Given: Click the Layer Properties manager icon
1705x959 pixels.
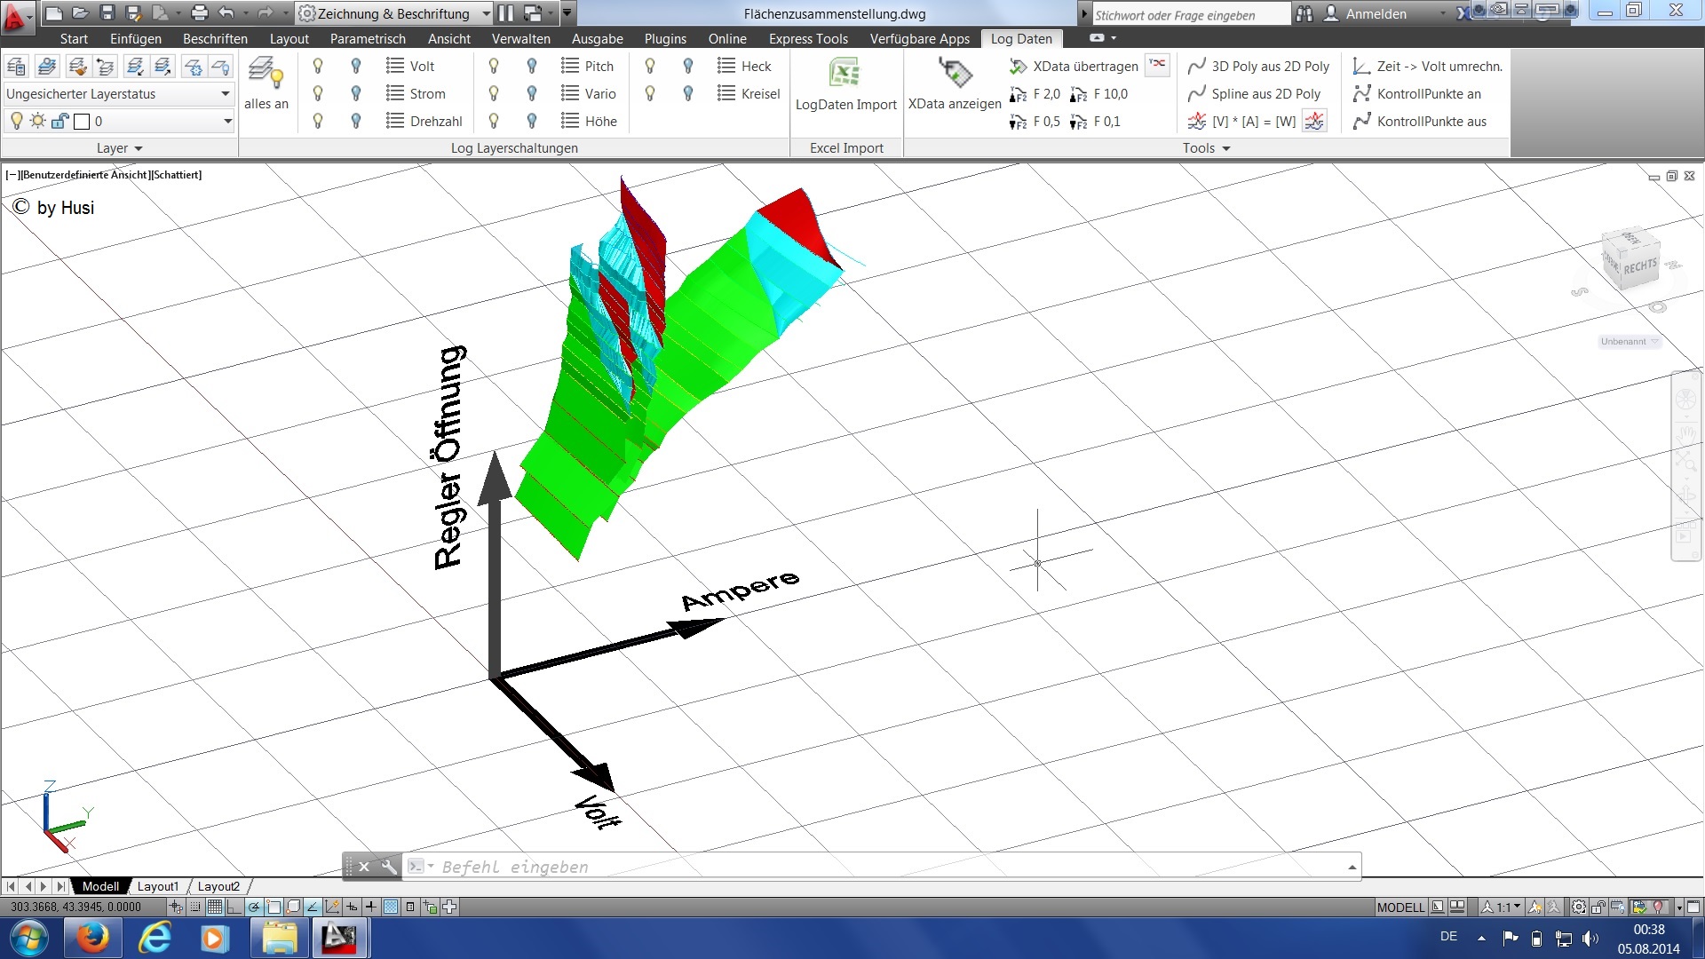Looking at the screenshot, I should click(x=16, y=66).
